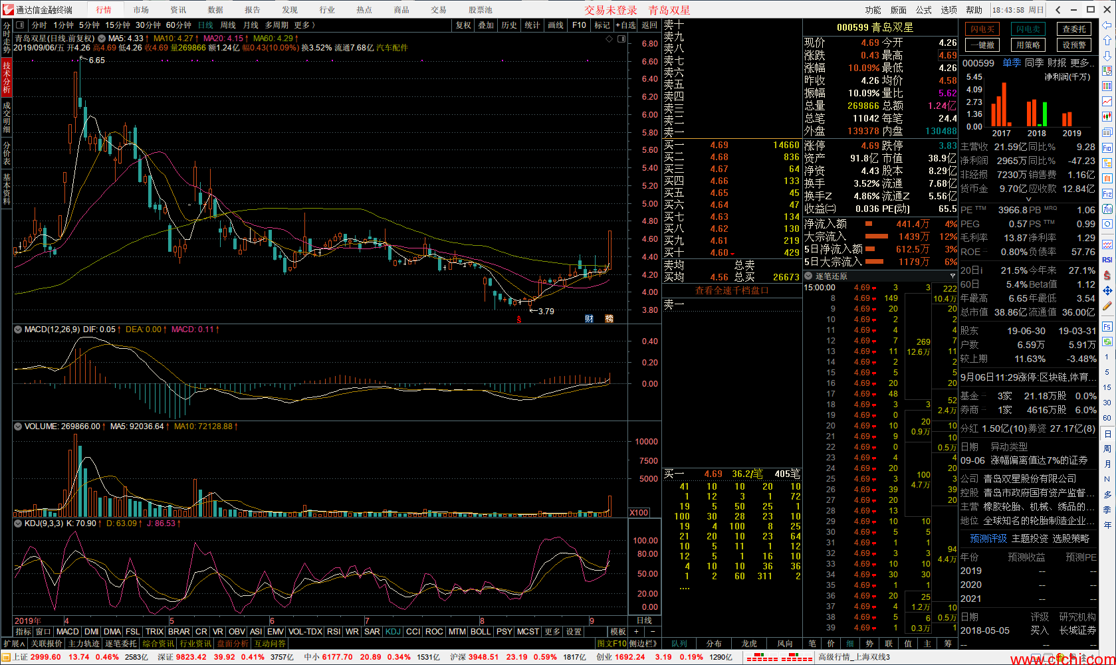Expand the VOLUME indicator panel header arrow
Viewport: 1116px width, 665px height.
18,427
